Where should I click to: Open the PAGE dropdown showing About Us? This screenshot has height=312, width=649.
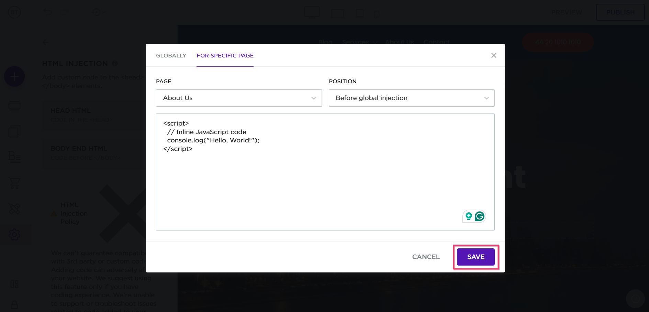239,98
